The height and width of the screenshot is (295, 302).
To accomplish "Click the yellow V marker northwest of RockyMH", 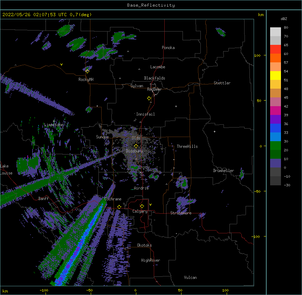I will point(61,64).
